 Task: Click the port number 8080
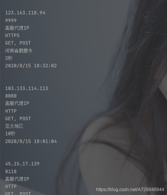(x=11, y=96)
